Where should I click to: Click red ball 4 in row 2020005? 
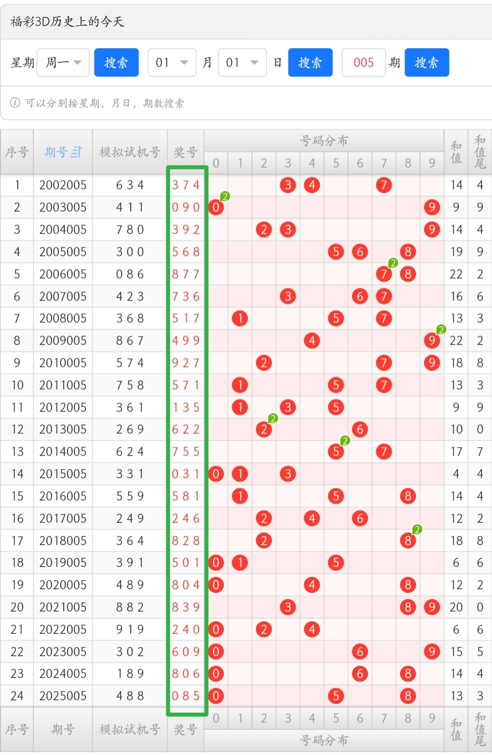click(x=312, y=585)
